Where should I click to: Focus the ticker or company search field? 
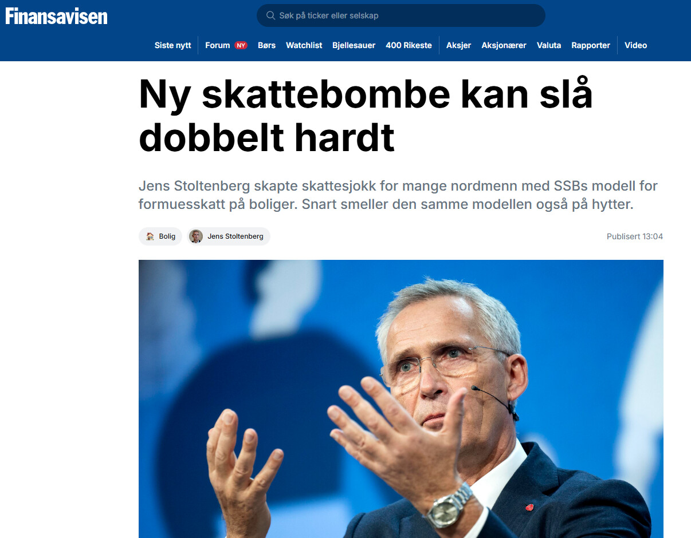401,15
